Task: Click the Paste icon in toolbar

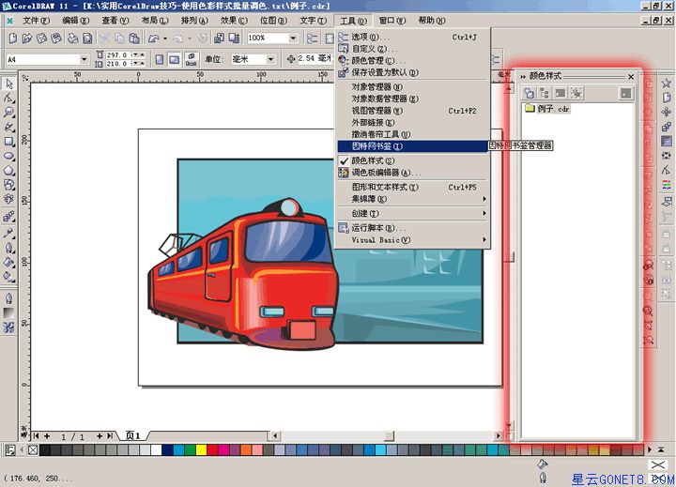Action: [134, 38]
